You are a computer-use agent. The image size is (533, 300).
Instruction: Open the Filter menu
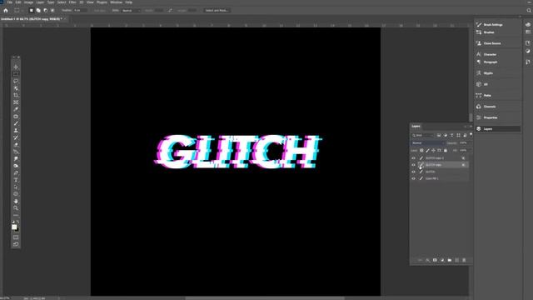tap(72, 2)
